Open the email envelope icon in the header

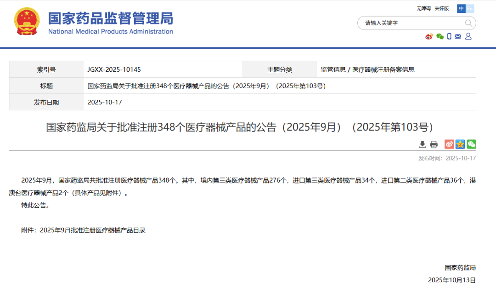pos(458,36)
